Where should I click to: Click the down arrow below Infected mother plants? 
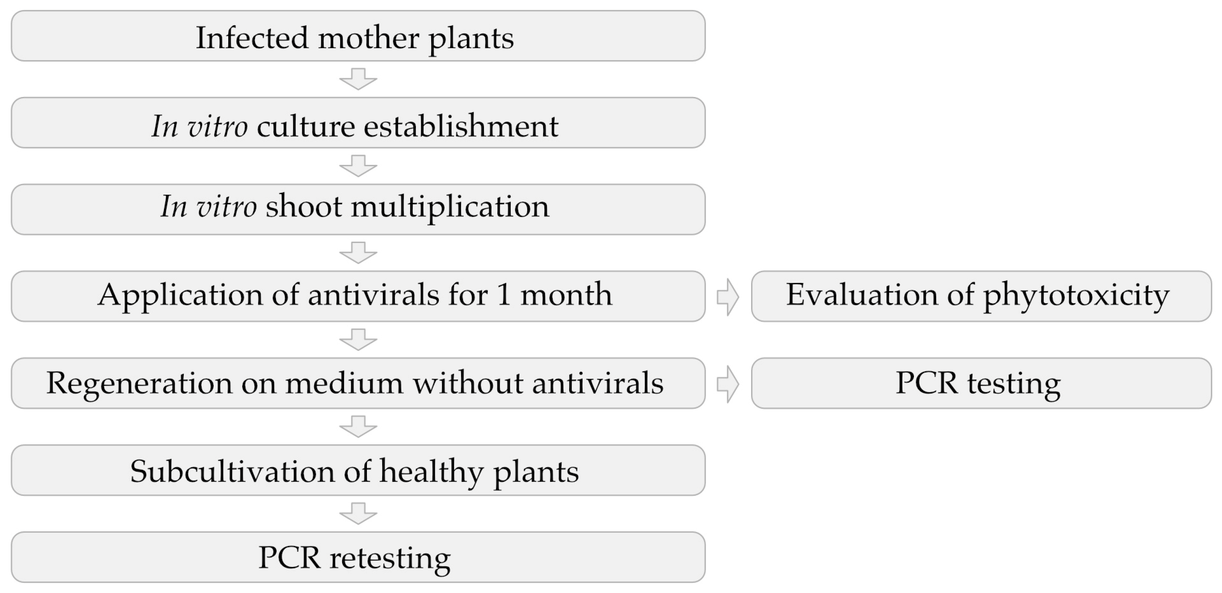click(358, 79)
